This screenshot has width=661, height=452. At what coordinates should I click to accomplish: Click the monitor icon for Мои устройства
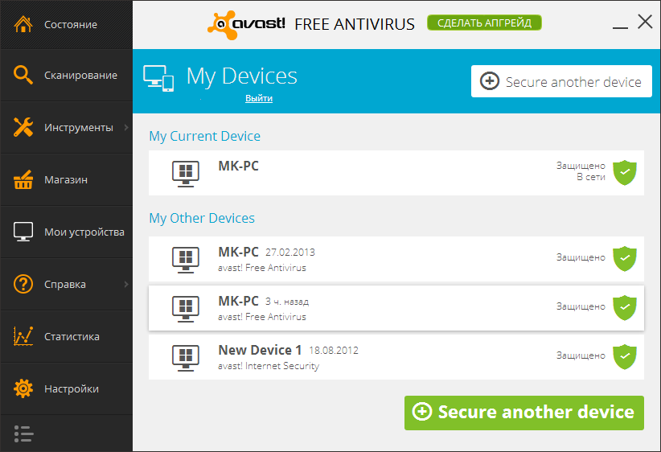point(23,232)
